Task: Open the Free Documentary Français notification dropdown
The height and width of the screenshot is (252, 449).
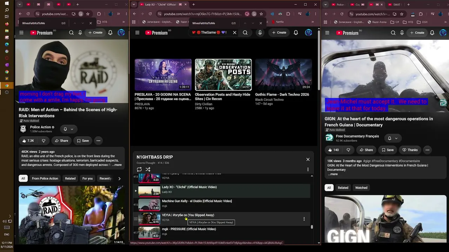Action: [393, 138]
